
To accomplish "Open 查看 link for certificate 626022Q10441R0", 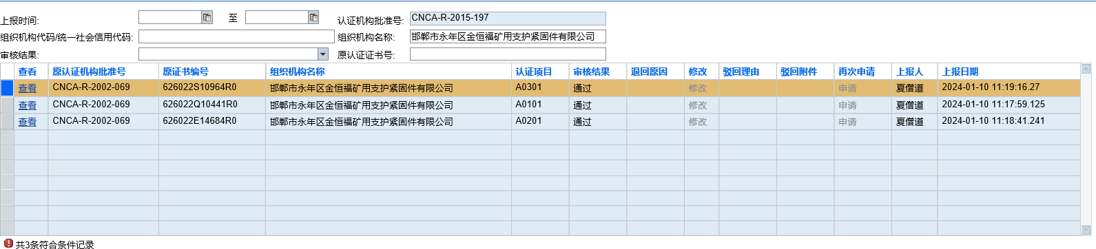I will pyautogui.click(x=28, y=105).
